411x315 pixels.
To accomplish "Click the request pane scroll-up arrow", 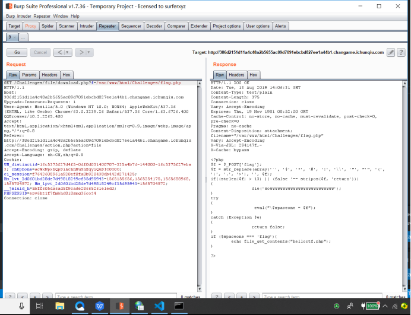I will pyautogui.click(x=199, y=83).
